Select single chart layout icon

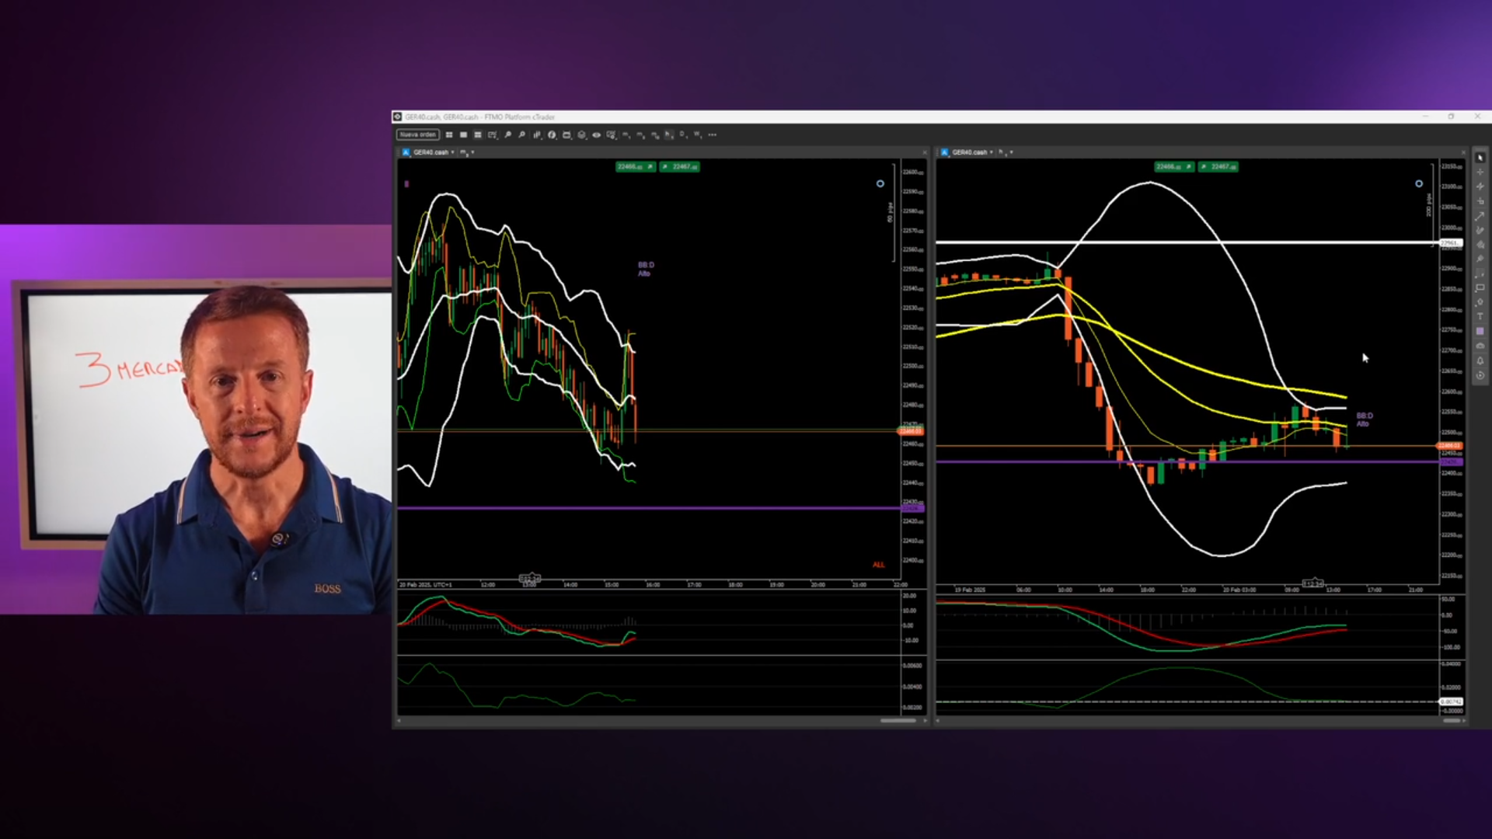click(x=463, y=134)
